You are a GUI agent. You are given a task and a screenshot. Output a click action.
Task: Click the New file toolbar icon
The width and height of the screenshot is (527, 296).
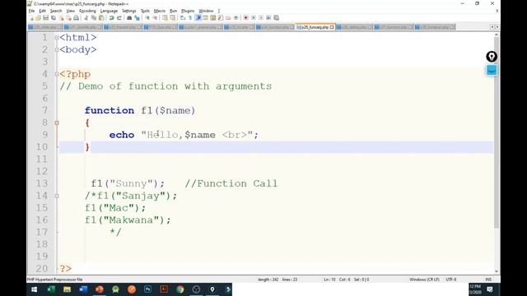coord(31,18)
